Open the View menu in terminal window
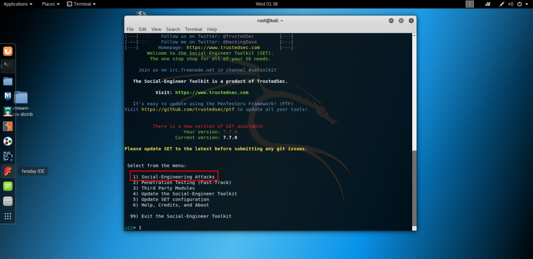Image resolution: width=533 pixels, height=259 pixels. coord(156,29)
